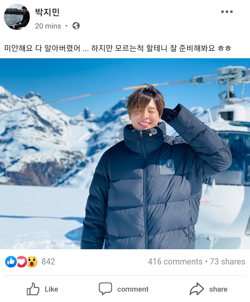This screenshot has height=302, width=250.
Task: Open the snowy mountain post photo
Action: (125, 154)
